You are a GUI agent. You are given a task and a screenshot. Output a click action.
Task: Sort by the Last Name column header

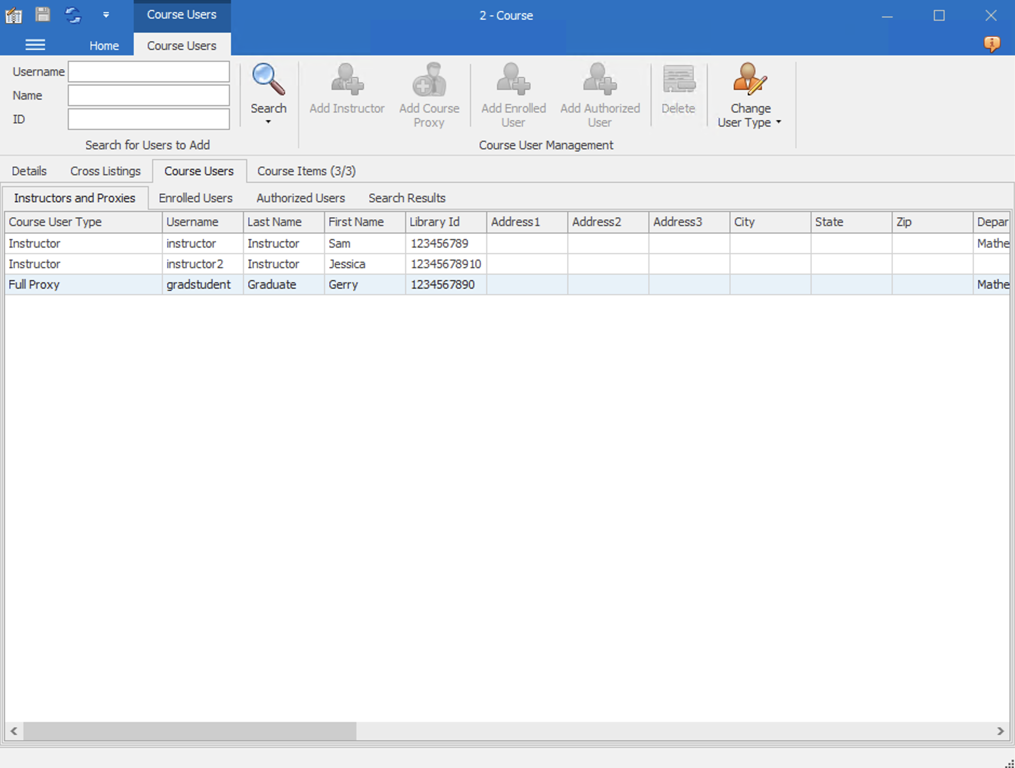tap(283, 222)
